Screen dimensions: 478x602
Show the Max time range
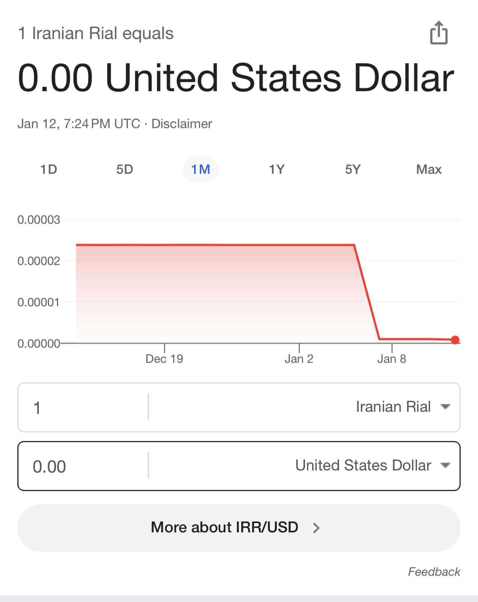(429, 169)
